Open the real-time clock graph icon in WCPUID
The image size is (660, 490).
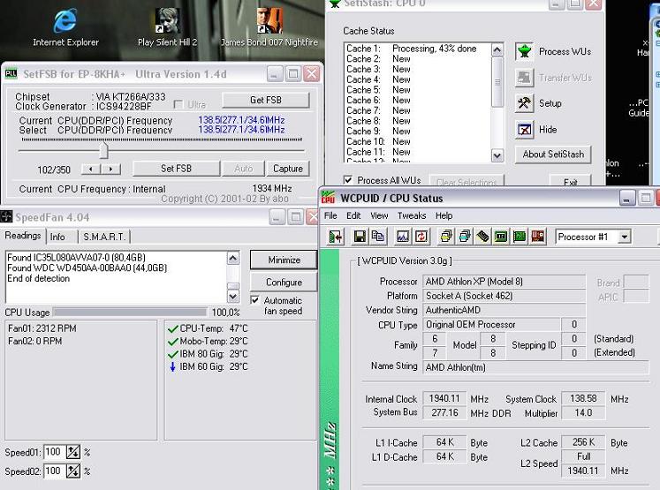[403, 237]
